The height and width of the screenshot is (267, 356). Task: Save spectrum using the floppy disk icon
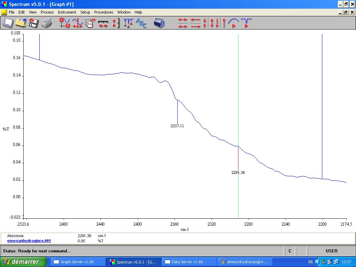click(x=33, y=23)
